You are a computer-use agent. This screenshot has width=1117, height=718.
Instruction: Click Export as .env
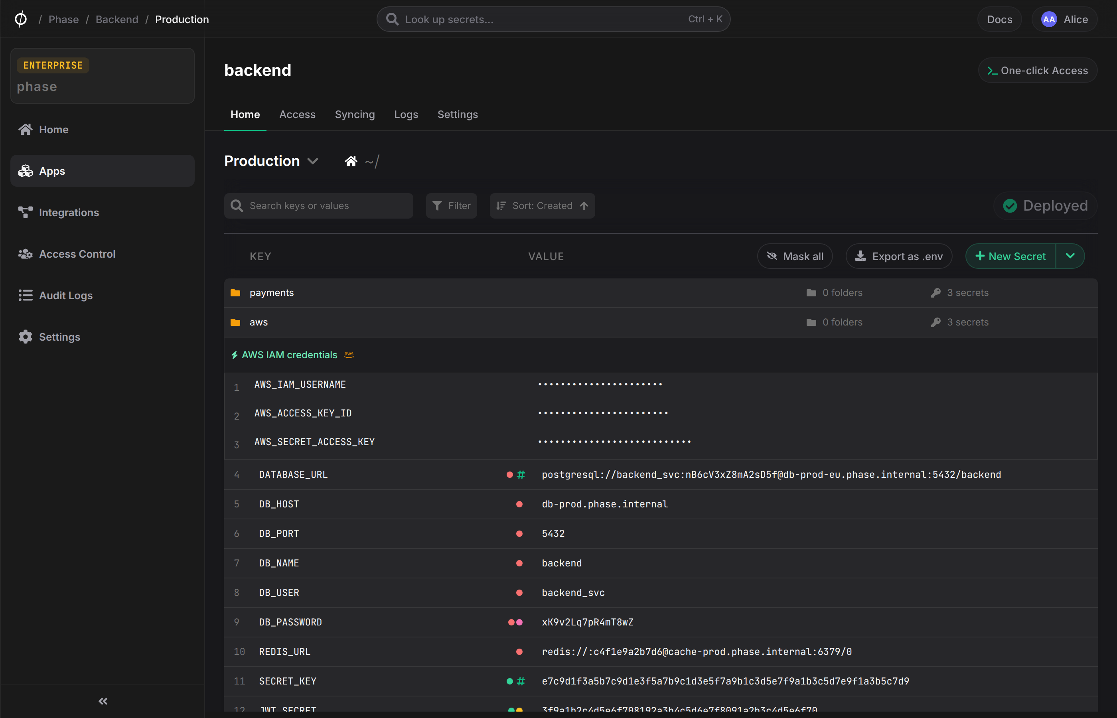899,256
